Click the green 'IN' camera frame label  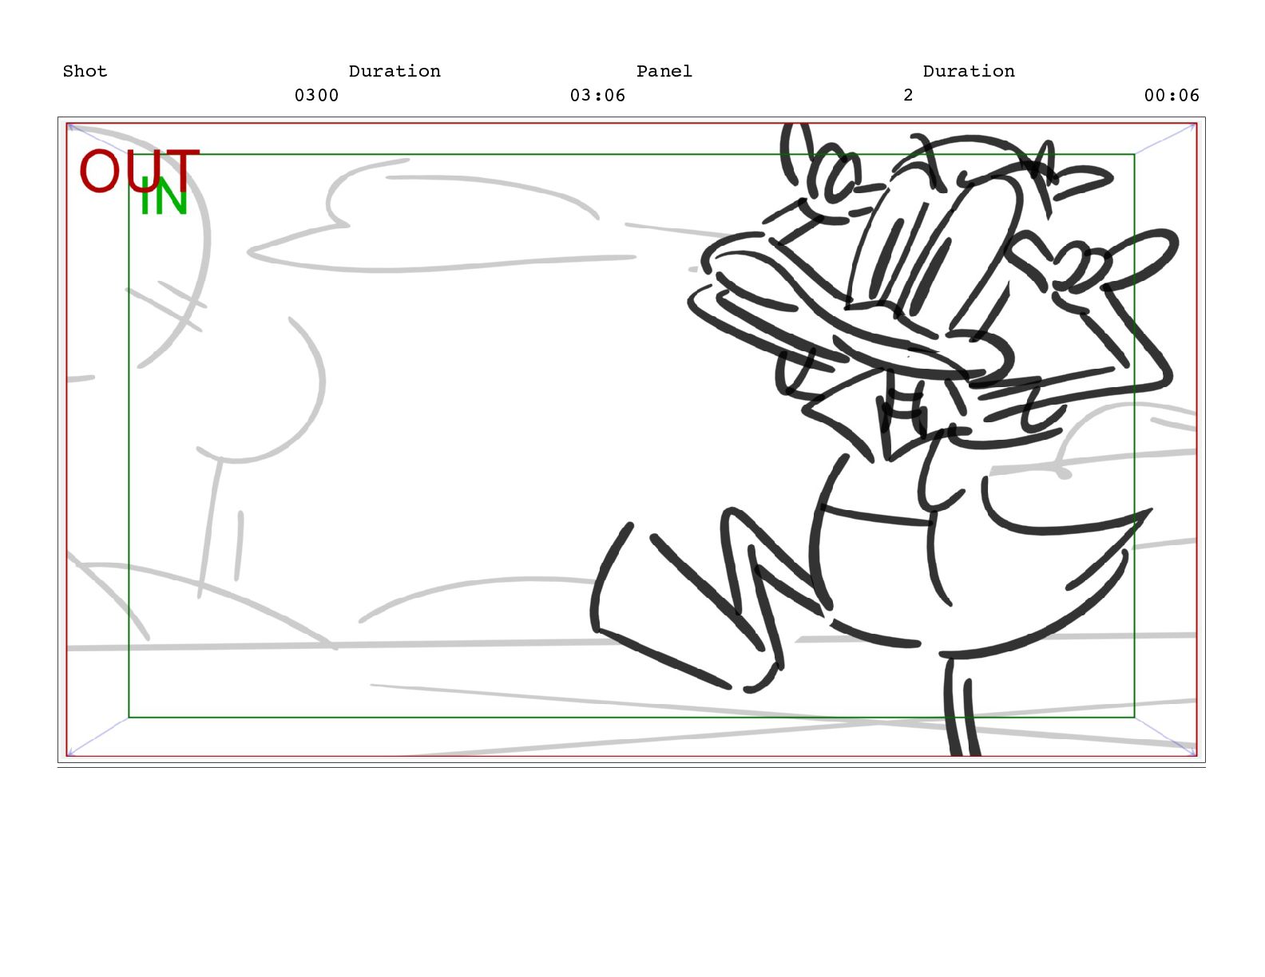click(164, 197)
